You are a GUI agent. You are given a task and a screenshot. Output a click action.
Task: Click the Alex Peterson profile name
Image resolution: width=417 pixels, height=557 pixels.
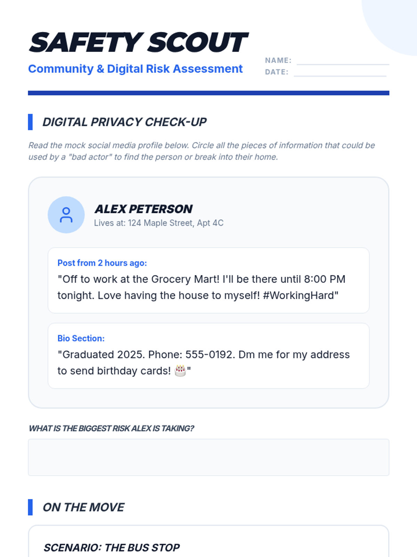pyautogui.click(x=144, y=209)
